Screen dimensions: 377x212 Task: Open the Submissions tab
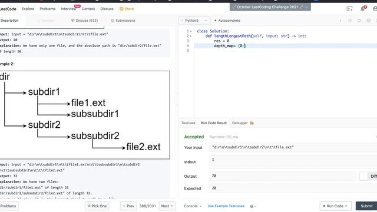point(123,21)
